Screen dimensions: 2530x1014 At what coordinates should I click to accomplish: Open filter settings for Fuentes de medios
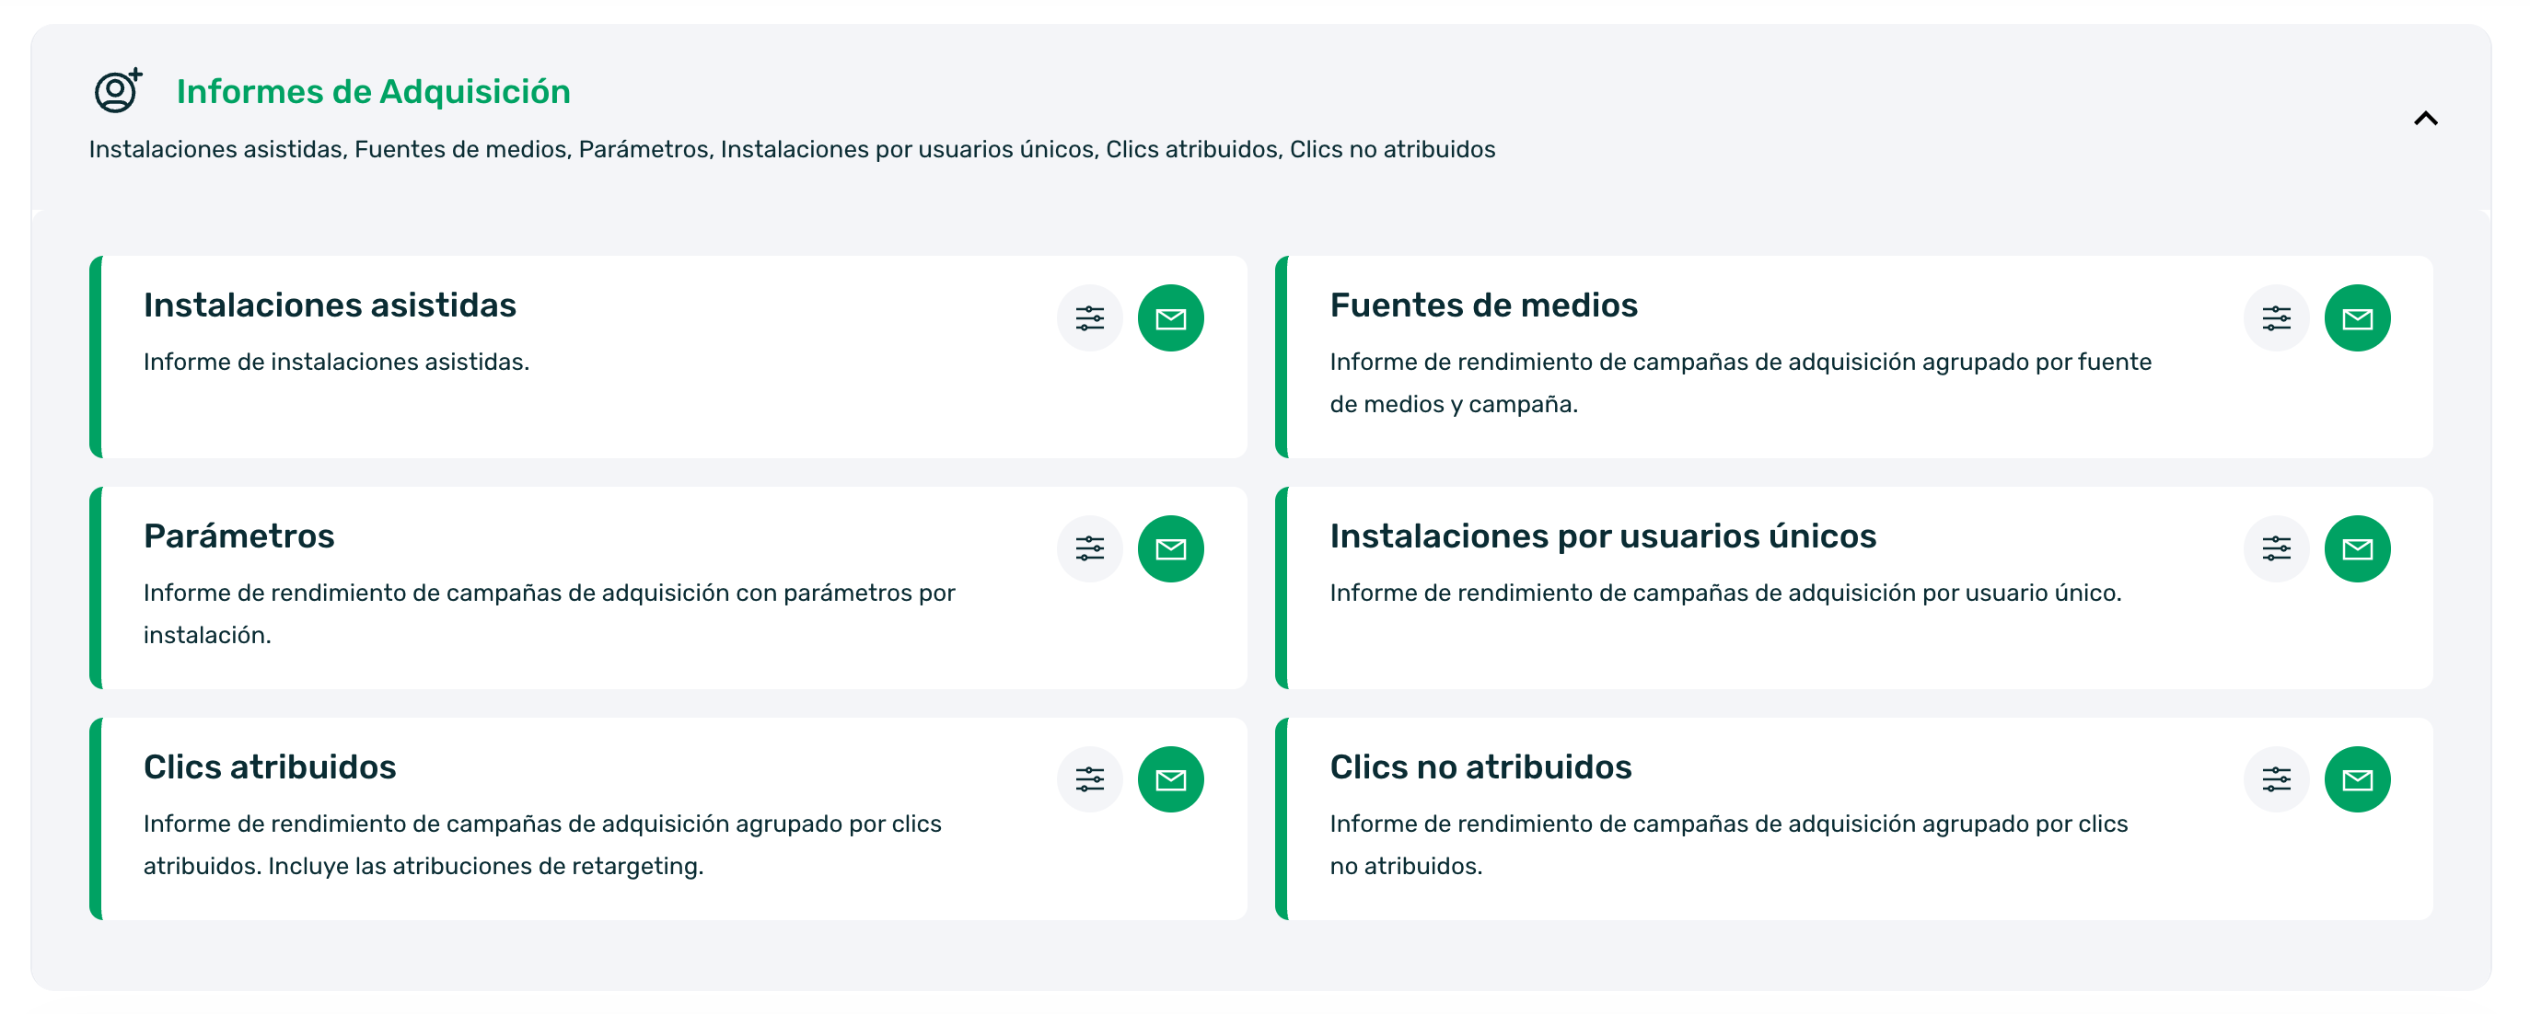[x=2277, y=317]
